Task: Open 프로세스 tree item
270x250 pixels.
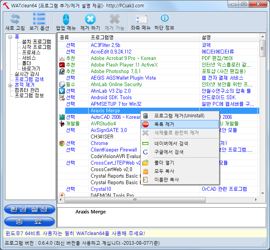Action: [31, 52]
